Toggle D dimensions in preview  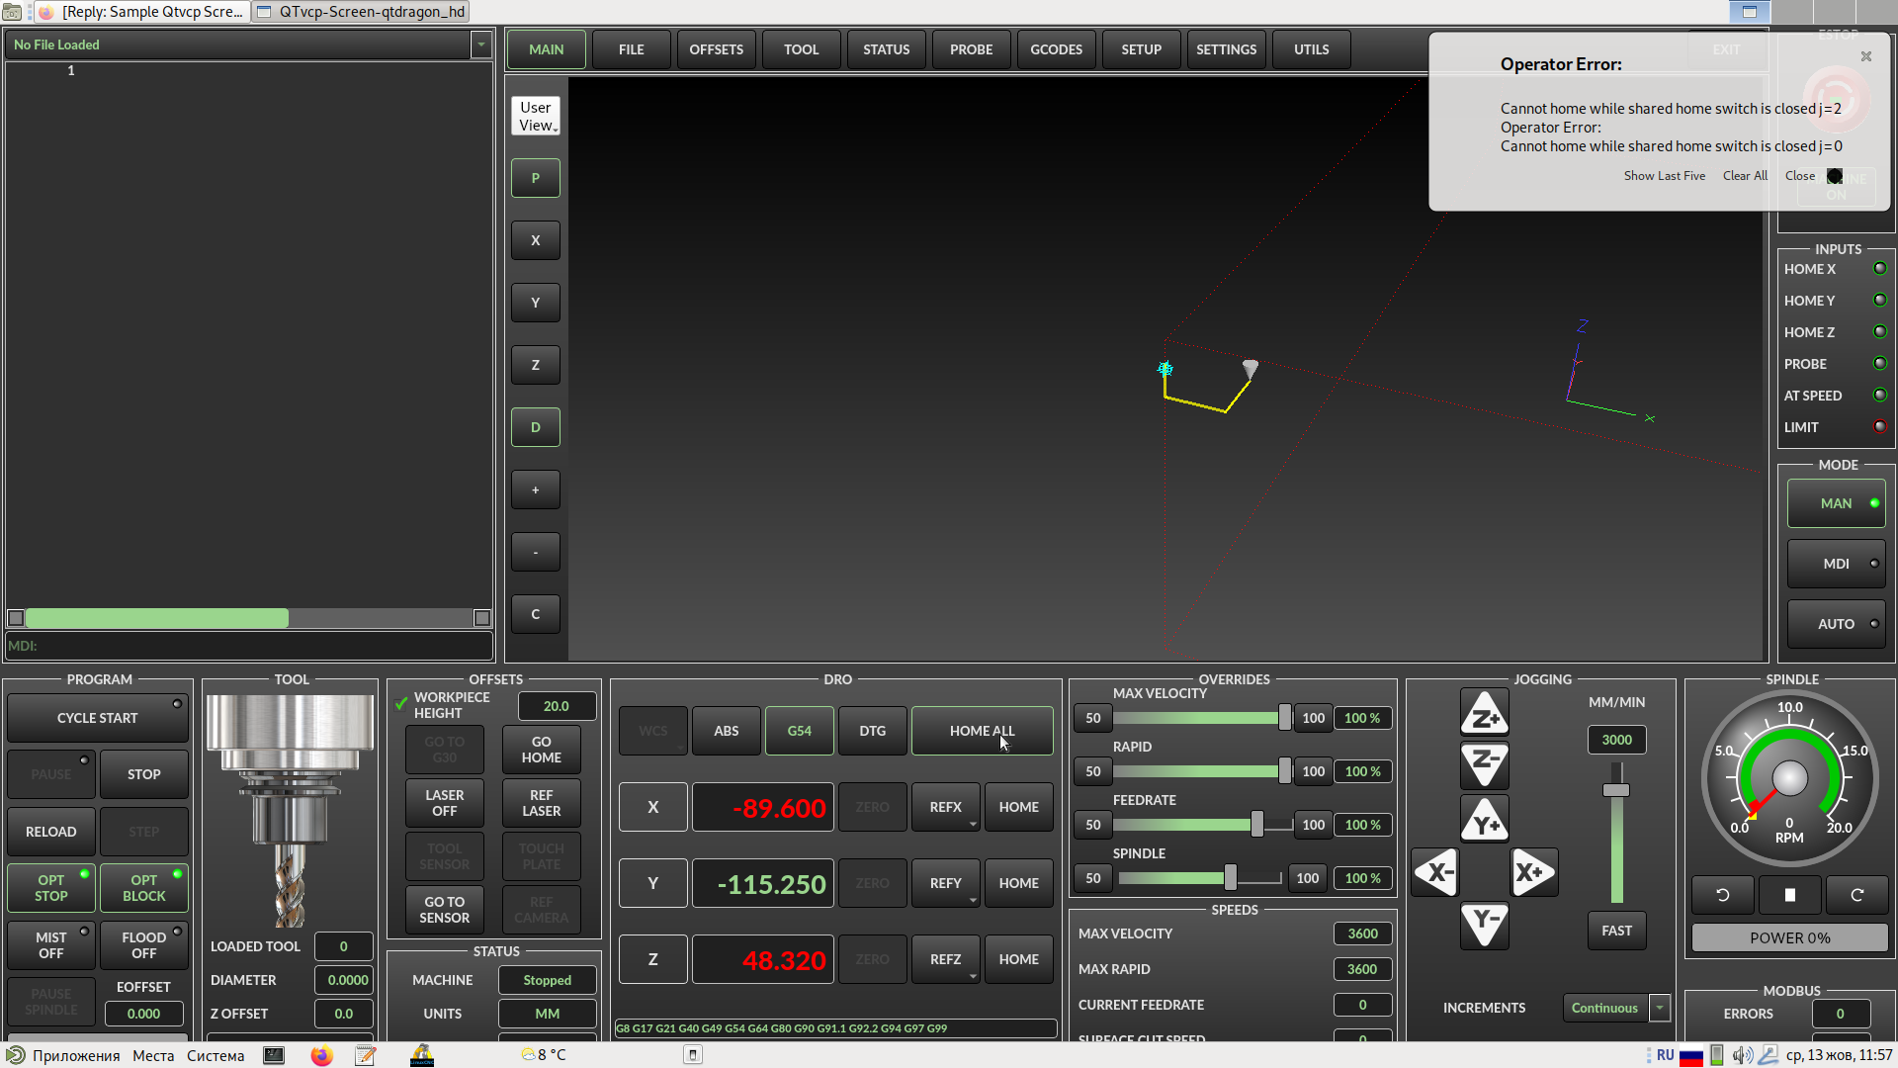pyautogui.click(x=536, y=427)
